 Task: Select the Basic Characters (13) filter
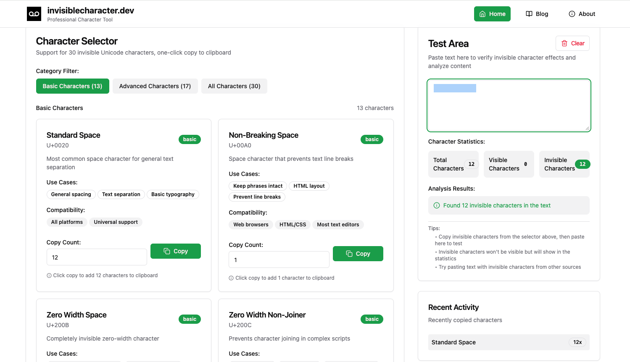72,86
